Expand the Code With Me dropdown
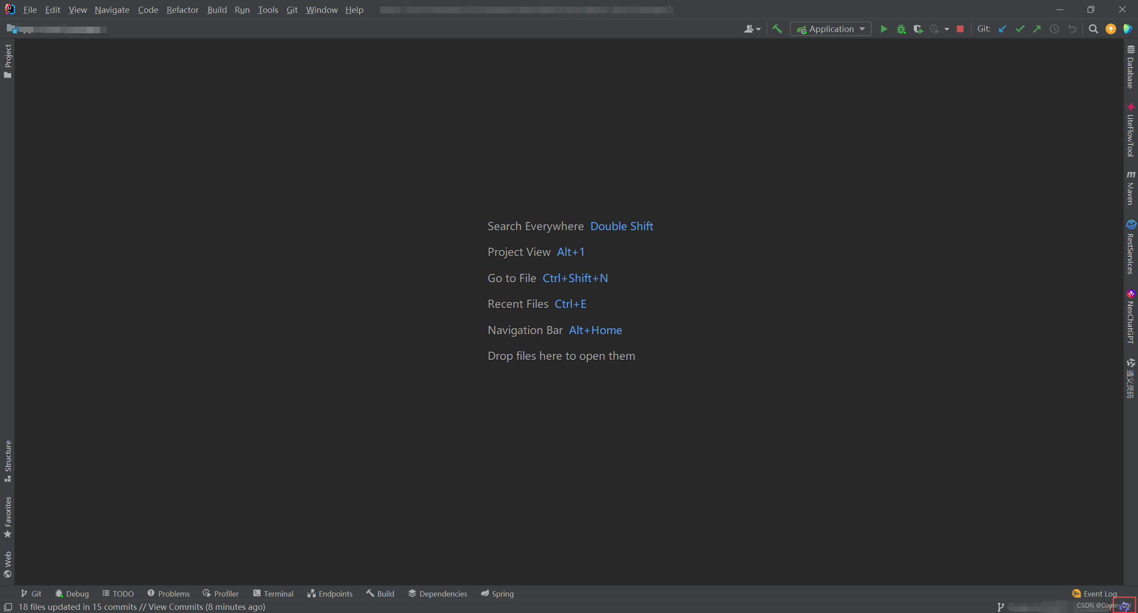1138x613 pixels. click(752, 29)
